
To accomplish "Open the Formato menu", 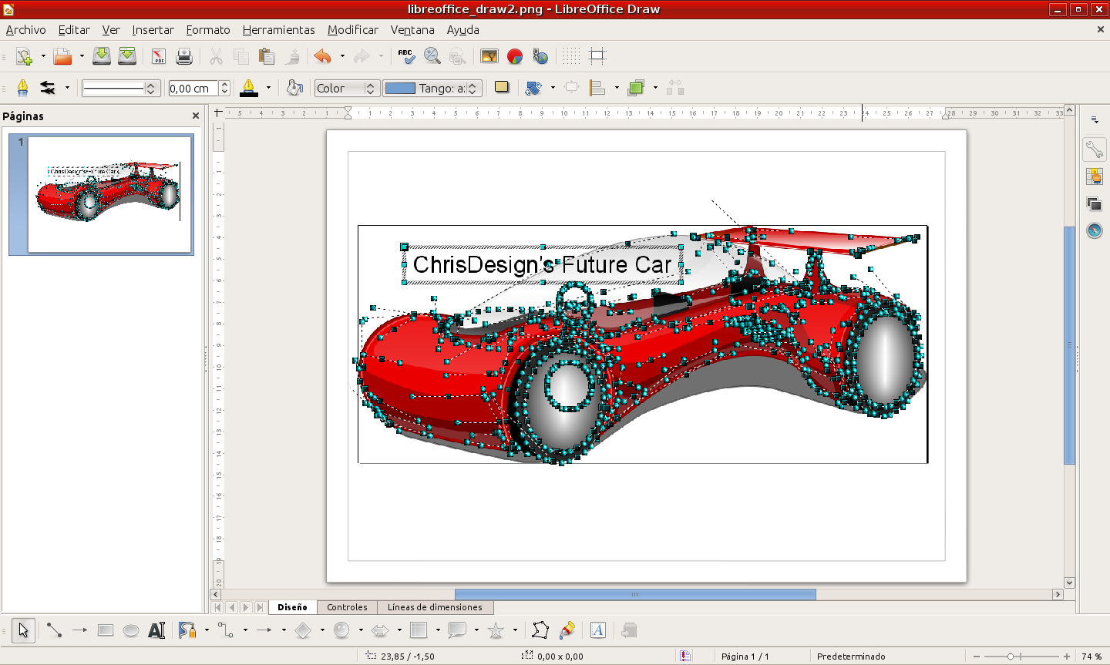I will 208,30.
